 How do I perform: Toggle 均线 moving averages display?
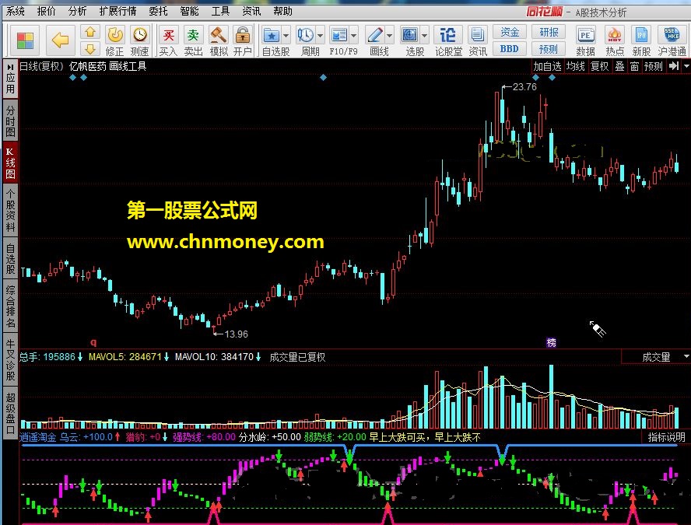point(576,66)
